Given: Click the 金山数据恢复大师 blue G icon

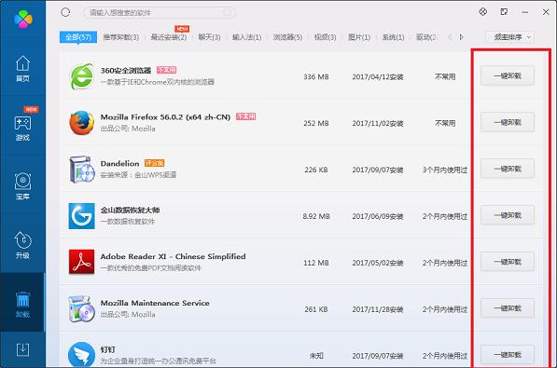Looking at the screenshot, I should pyautogui.click(x=82, y=216).
